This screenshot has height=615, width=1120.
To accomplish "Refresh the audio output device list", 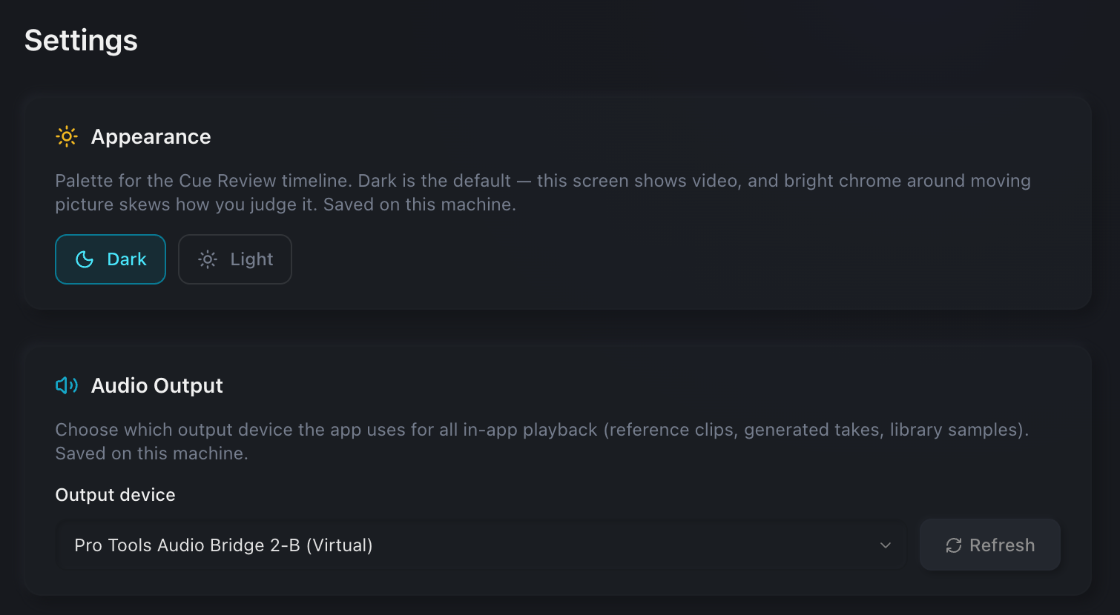I will point(990,545).
